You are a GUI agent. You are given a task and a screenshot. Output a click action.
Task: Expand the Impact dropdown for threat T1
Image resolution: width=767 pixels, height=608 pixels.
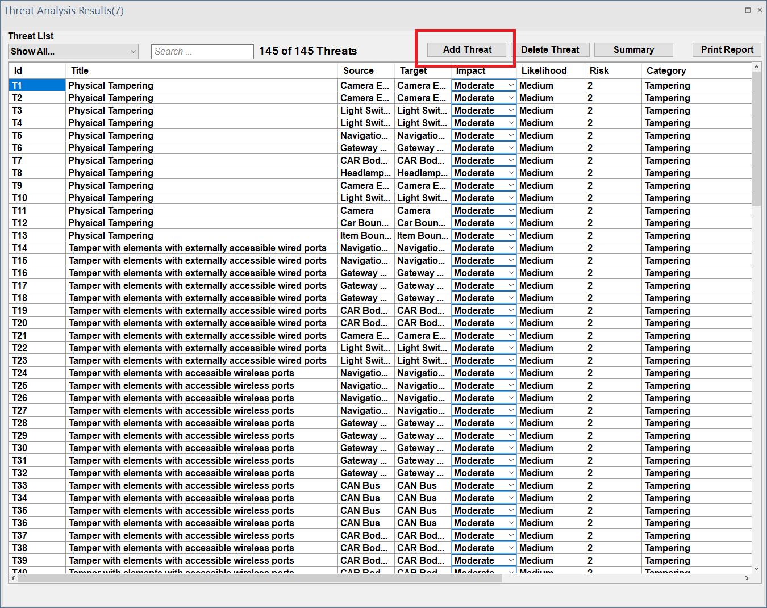(x=511, y=86)
